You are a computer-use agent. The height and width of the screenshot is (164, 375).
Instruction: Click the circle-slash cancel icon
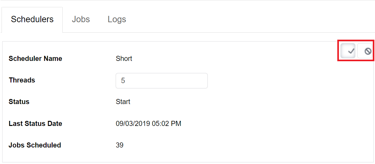[365, 51]
